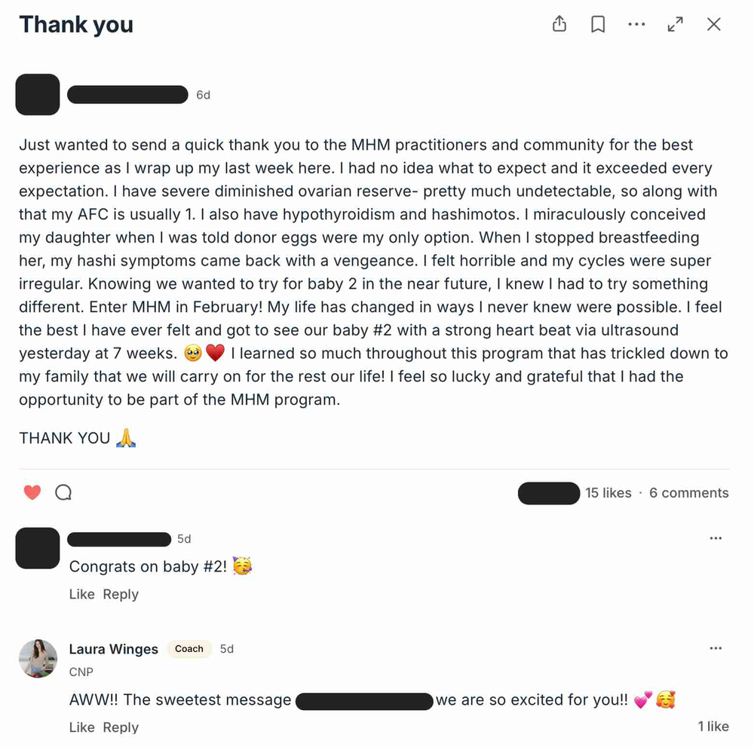
Task: Bookmark this Thank you post
Action: [x=598, y=25]
